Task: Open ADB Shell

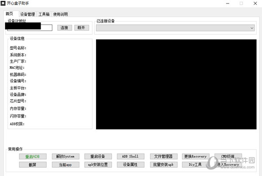Action: click(130, 156)
